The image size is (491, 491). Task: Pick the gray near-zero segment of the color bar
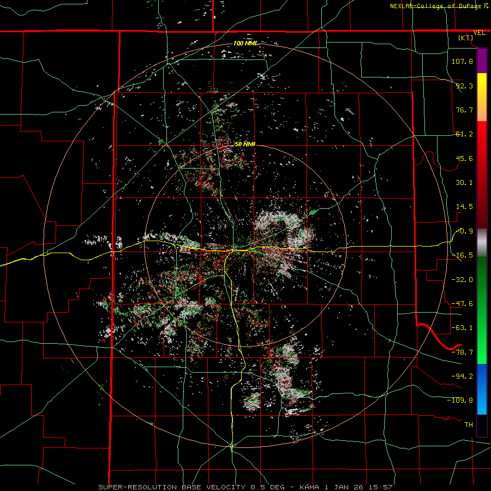click(x=482, y=243)
